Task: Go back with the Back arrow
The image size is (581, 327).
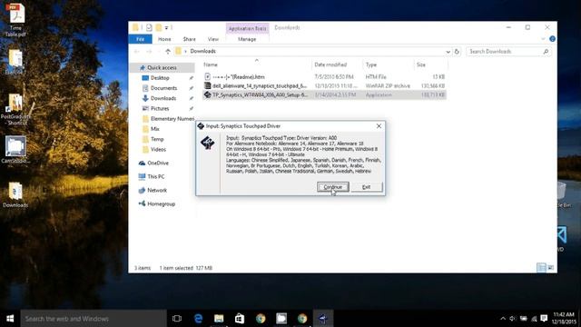Action: click(137, 52)
